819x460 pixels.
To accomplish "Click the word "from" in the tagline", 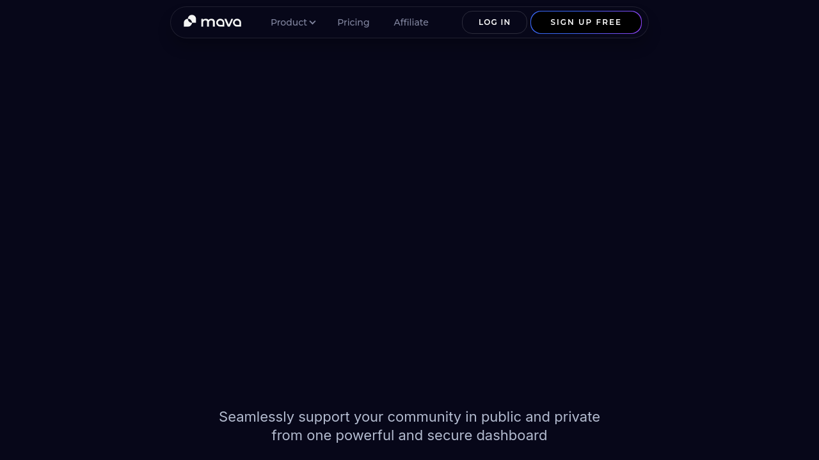I will pos(285,436).
